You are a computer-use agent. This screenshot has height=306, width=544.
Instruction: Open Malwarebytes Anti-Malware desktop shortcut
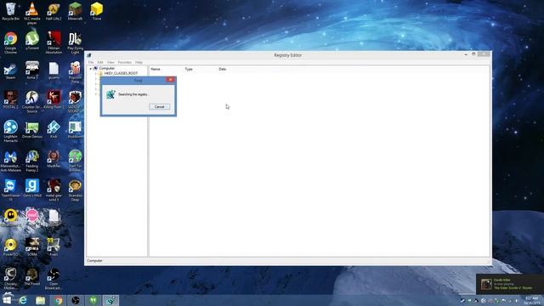coord(10,161)
